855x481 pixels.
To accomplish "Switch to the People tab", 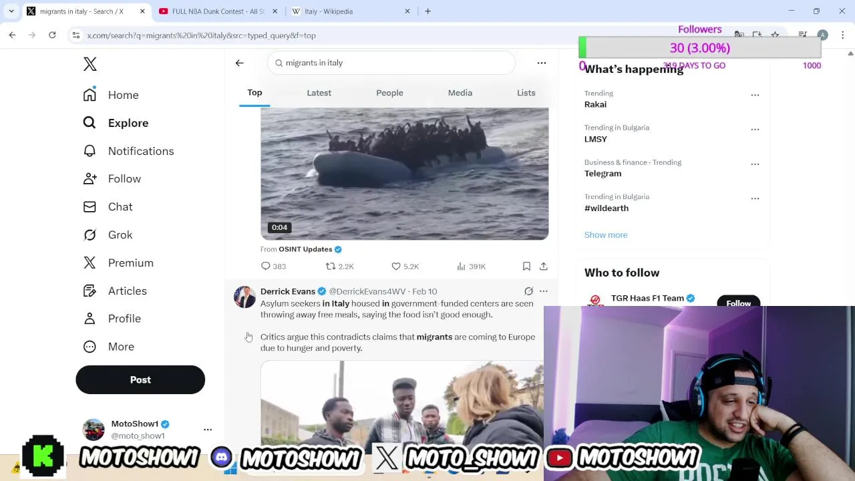I will (x=389, y=93).
